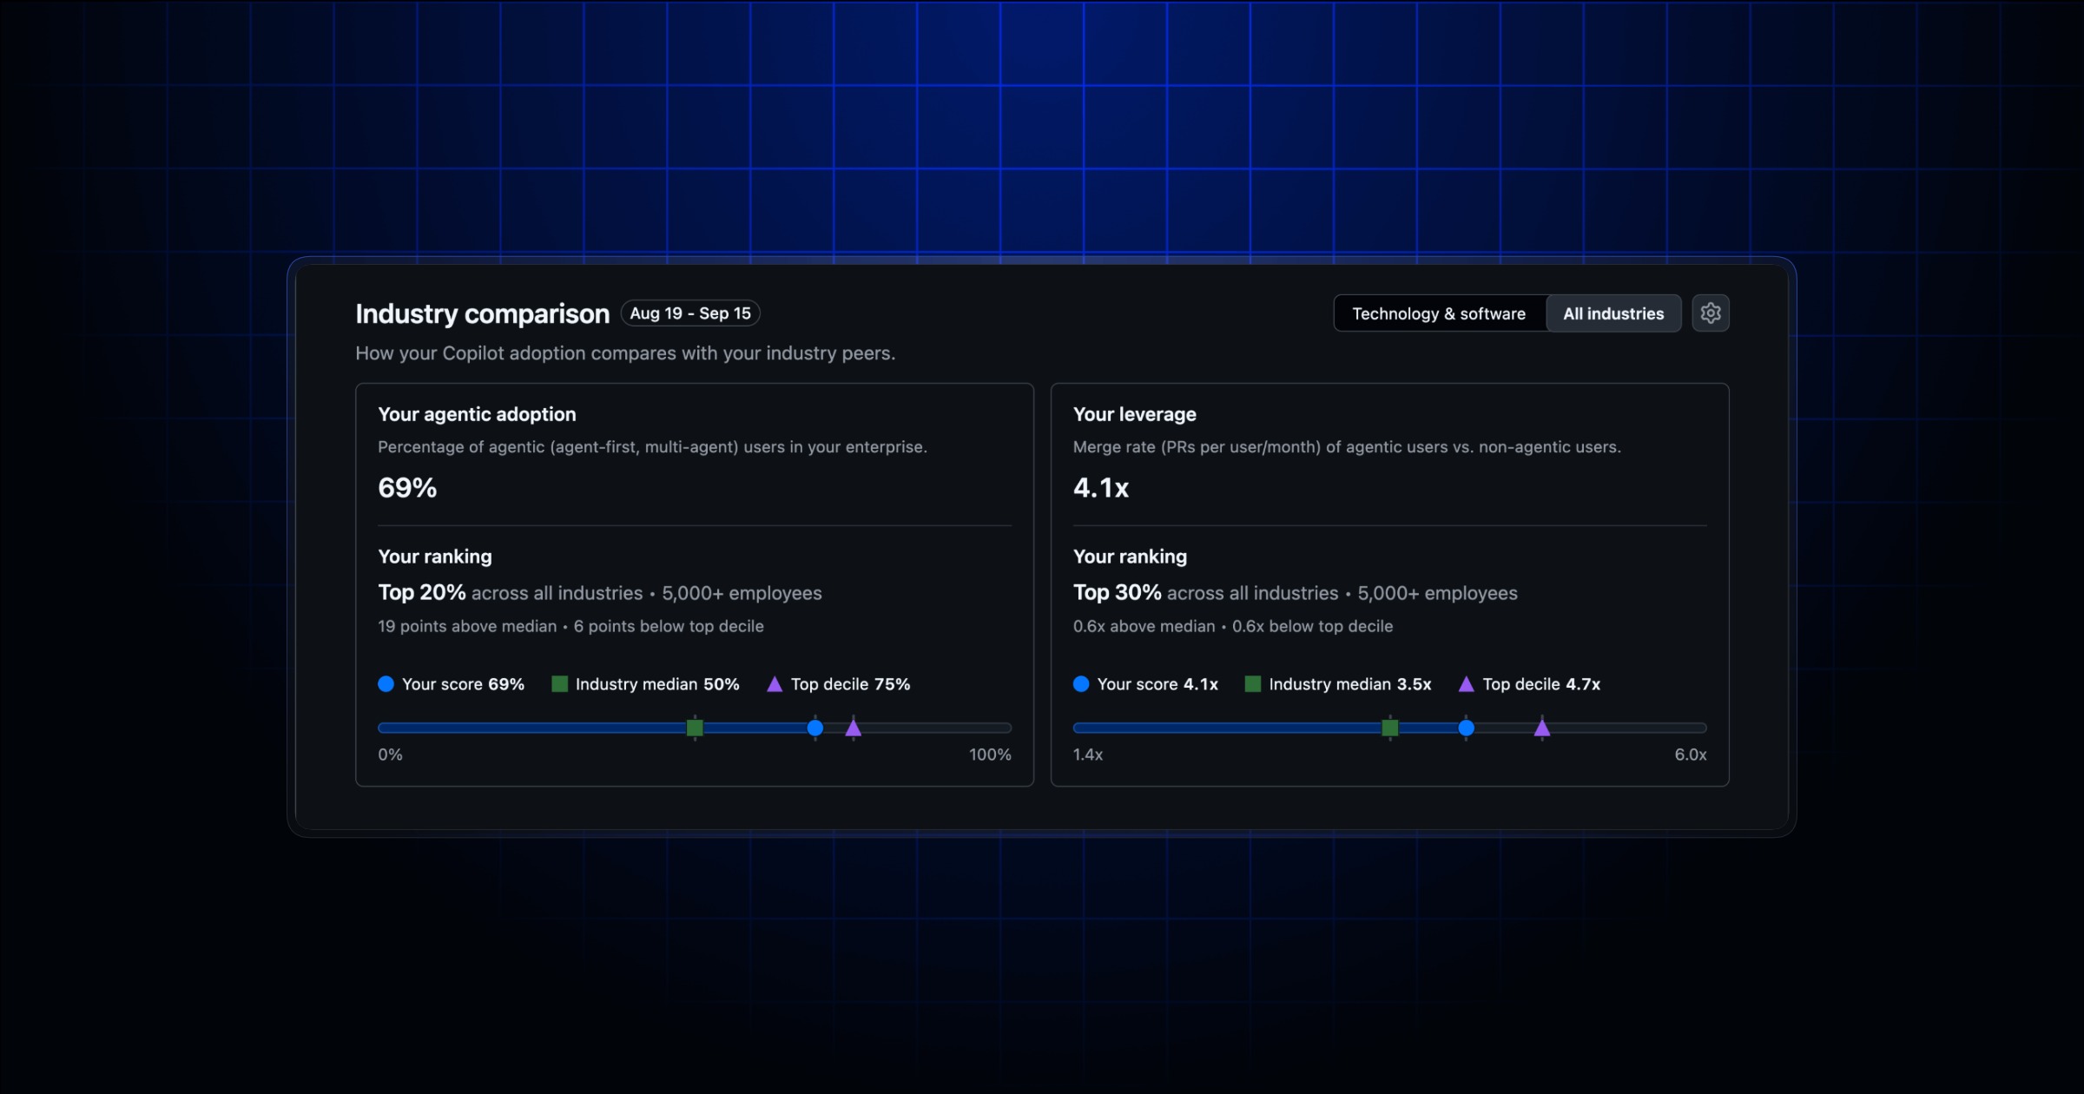Screen dimensions: 2084x1094
Task: Click the 69% agentic adoption value
Action: 407,488
